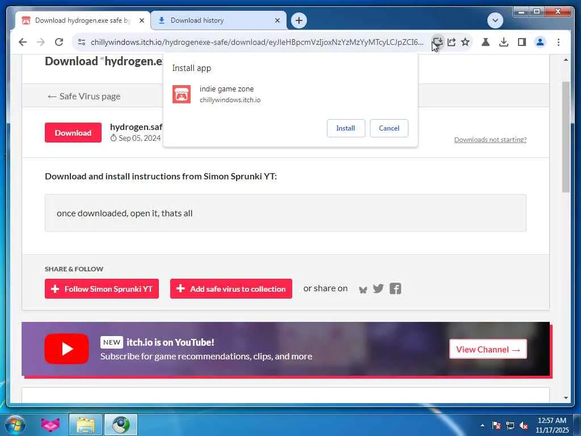Click the network tray icon
This screenshot has width=581, height=436.
tap(510, 425)
